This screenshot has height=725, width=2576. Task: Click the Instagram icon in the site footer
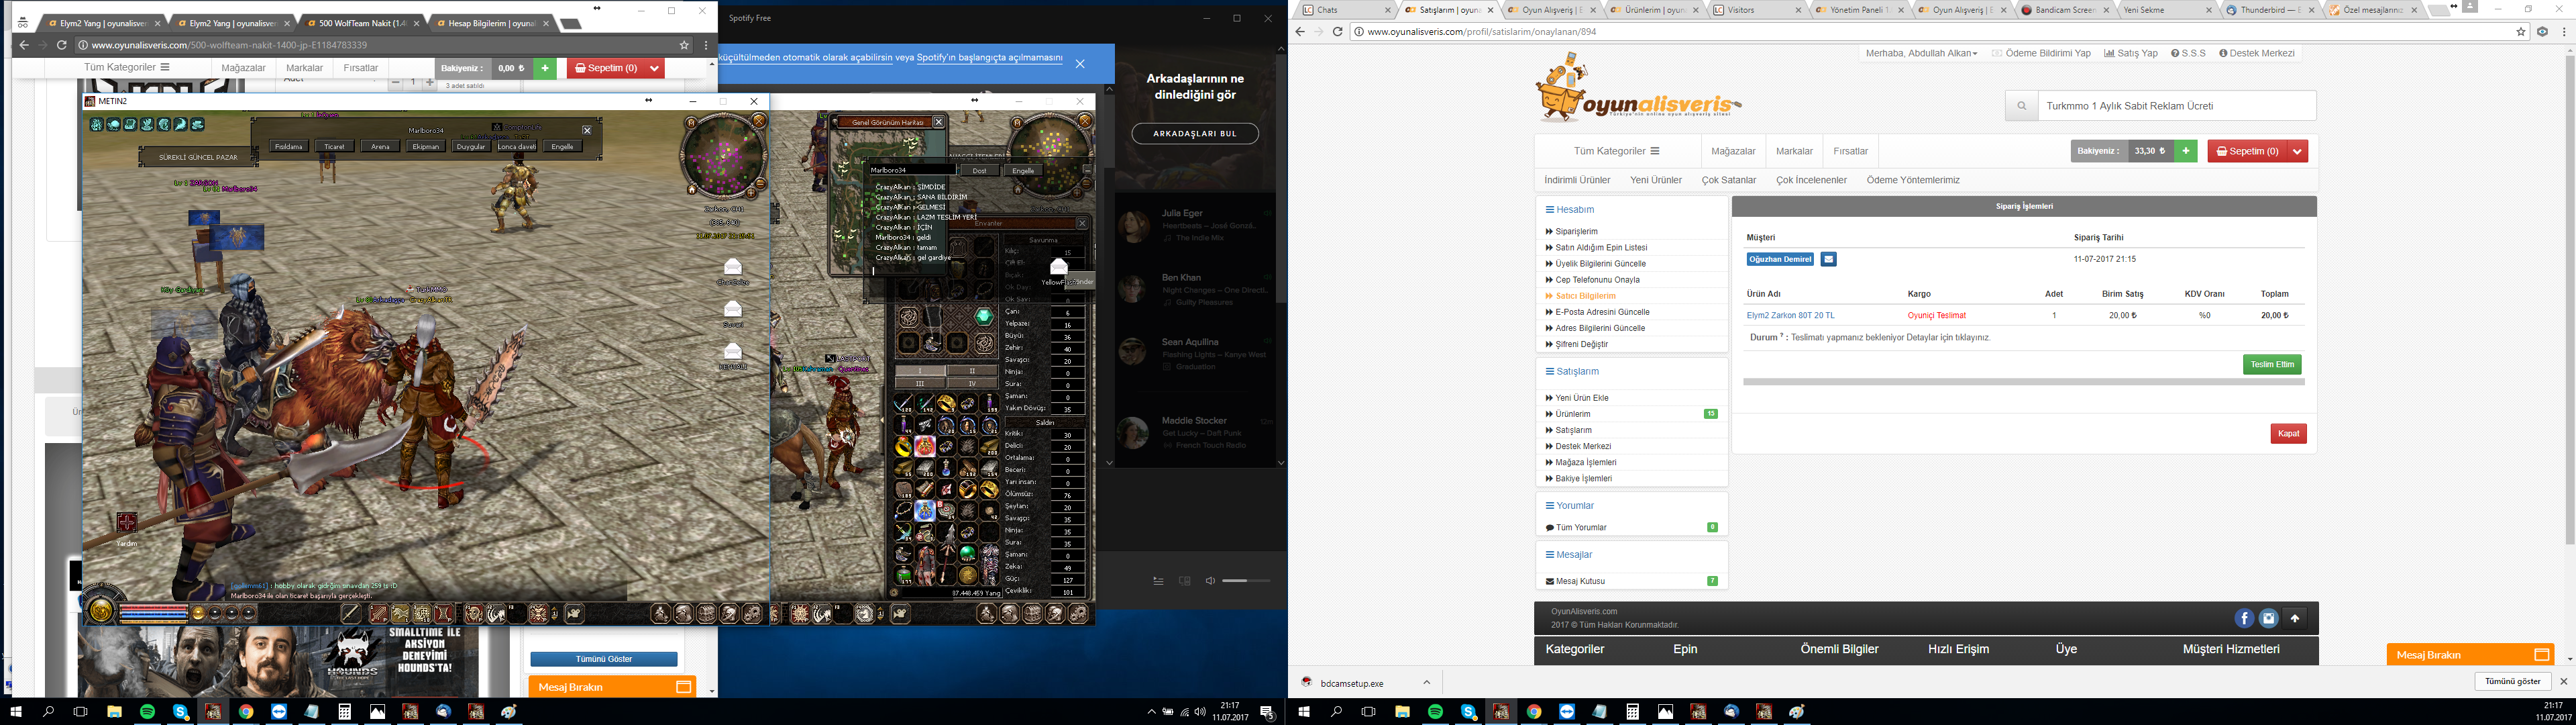[x=2269, y=619]
